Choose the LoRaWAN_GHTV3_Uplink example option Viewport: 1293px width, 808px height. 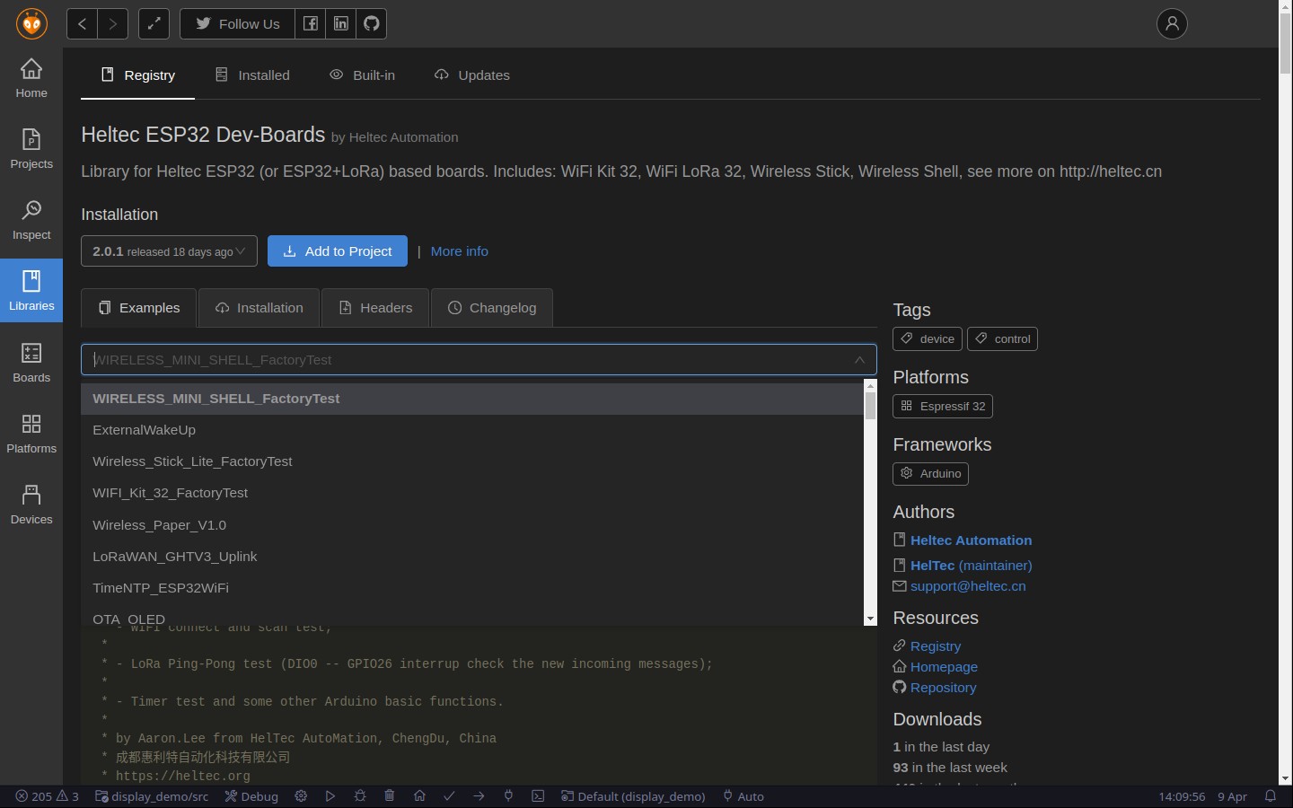point(174,557)
